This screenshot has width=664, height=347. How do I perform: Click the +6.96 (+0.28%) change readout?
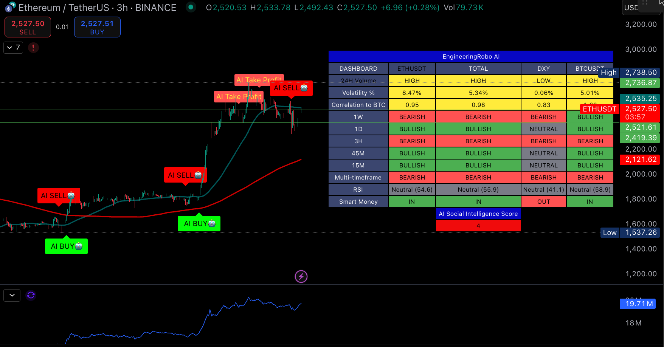(x=410, y=8)
